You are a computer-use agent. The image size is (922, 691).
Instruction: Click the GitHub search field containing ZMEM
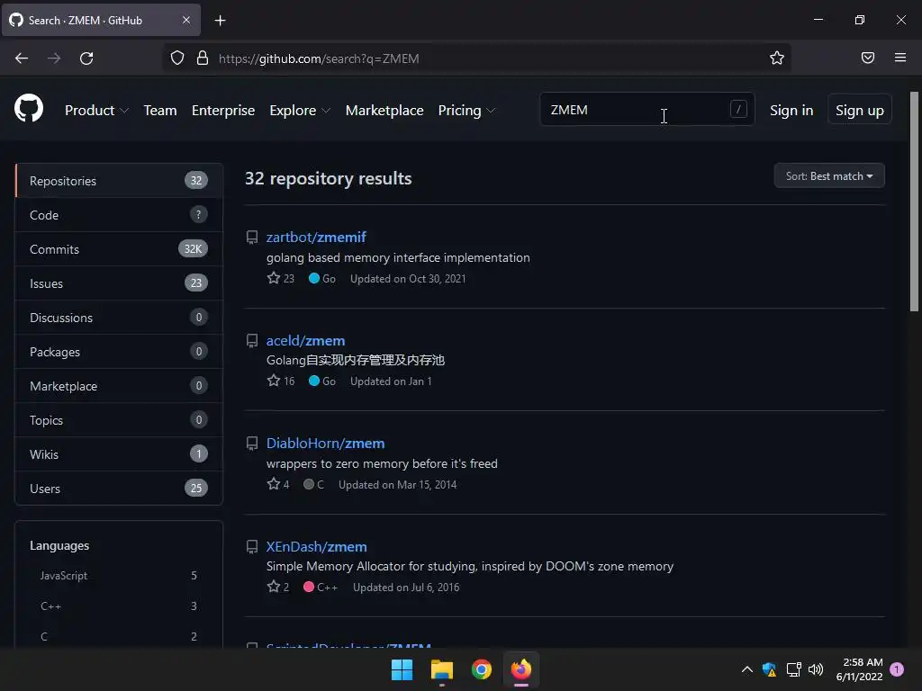pyautogui.click(x=646, y=109)
